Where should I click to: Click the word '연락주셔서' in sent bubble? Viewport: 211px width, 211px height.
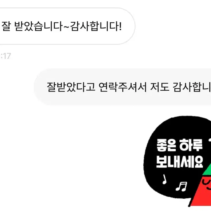point(123,87)
